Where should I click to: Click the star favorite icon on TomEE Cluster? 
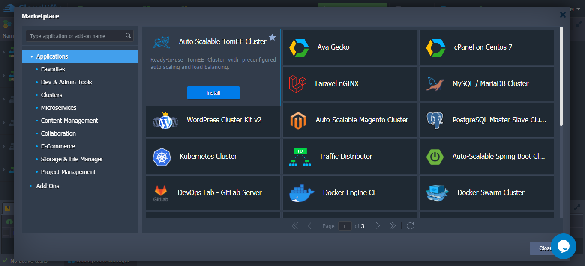tap(272, 38)
